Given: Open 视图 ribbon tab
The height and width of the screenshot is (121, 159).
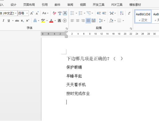Looking at the screenshot, I should point(83,5).
